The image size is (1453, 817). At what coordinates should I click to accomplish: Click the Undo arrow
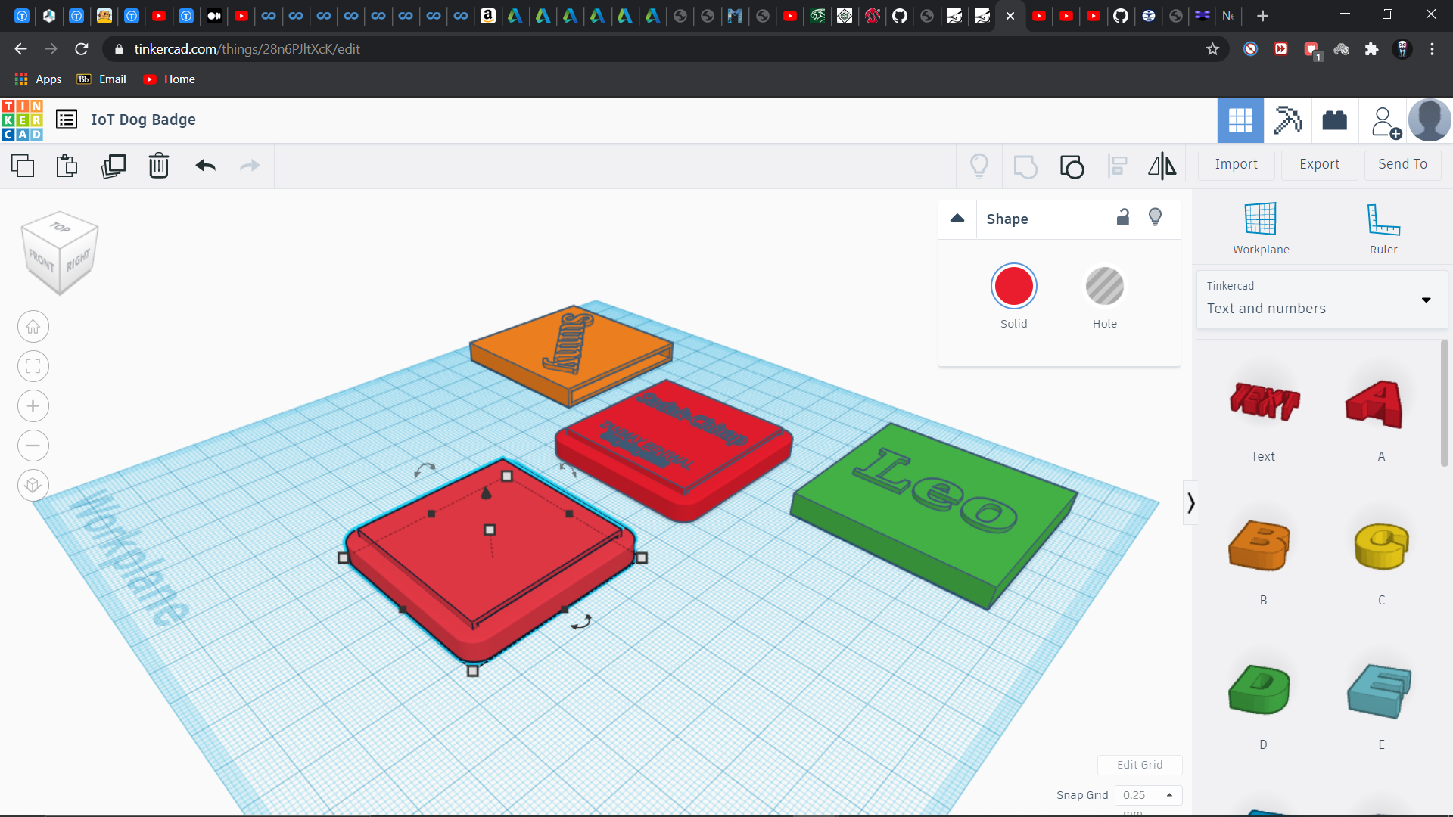point(205,166)
